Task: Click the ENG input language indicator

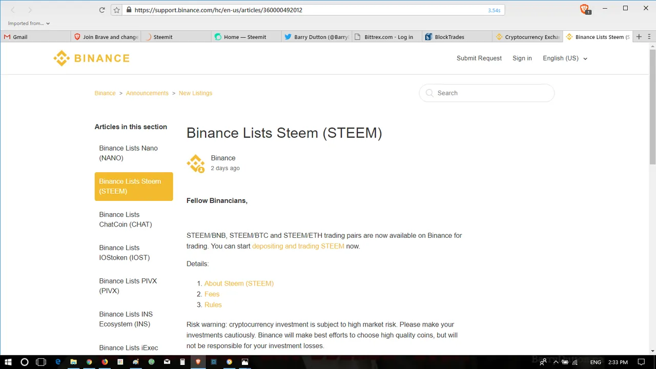Action: [x=596, y=362]
